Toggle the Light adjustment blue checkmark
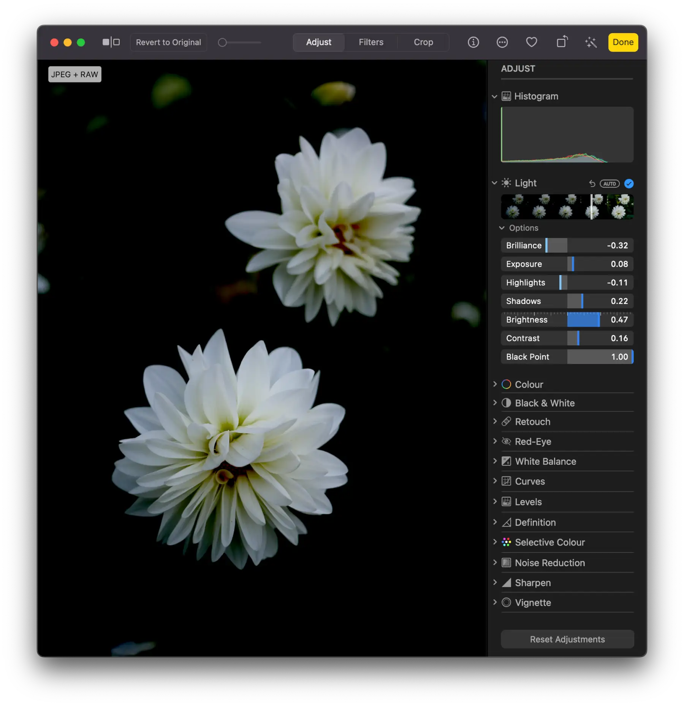This screenshot has height=706, width=684. click(629, 184)
